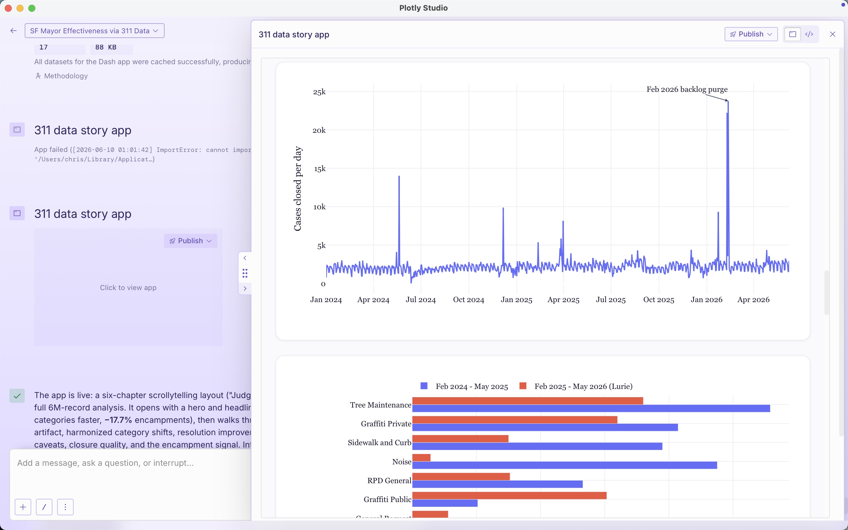Grab the panel divider drag handle
848x530 pixels.
click(245, 273)
